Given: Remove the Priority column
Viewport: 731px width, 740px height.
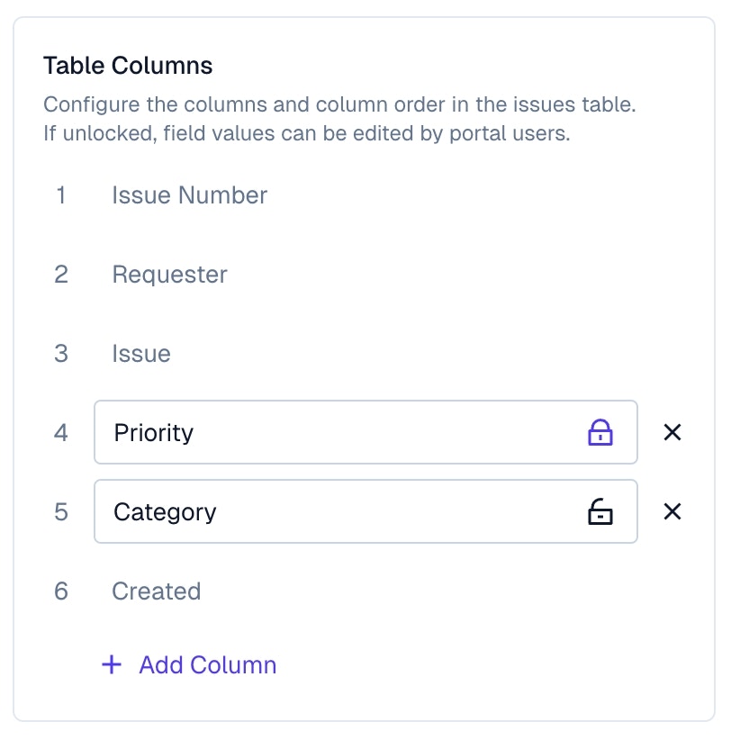Looking at the screenshot, I should [672, 433].
